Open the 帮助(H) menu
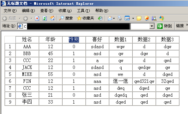Viewport: 188px width, 114px height. 102,11
